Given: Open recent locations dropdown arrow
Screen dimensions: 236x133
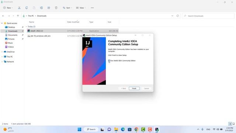Looking at the screenshot, I should click(x=13, y=16).
